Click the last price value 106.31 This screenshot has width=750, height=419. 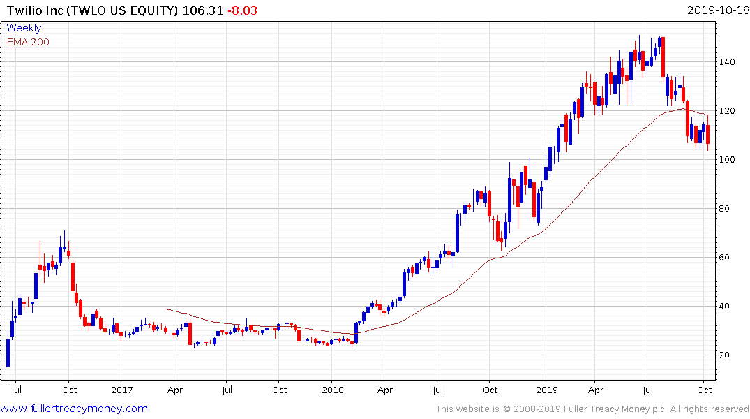203,10
